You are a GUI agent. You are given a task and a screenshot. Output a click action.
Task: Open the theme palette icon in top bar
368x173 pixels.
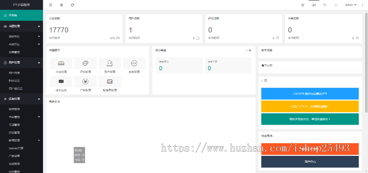click(314, 5)
